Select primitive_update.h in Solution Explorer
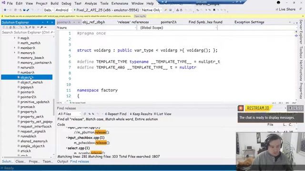The height and width of the screenshot is (171, 305). coord(35,102)
